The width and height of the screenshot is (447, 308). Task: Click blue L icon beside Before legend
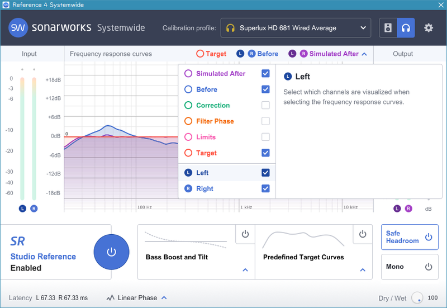pyautogui.click(x=240, y=54)
